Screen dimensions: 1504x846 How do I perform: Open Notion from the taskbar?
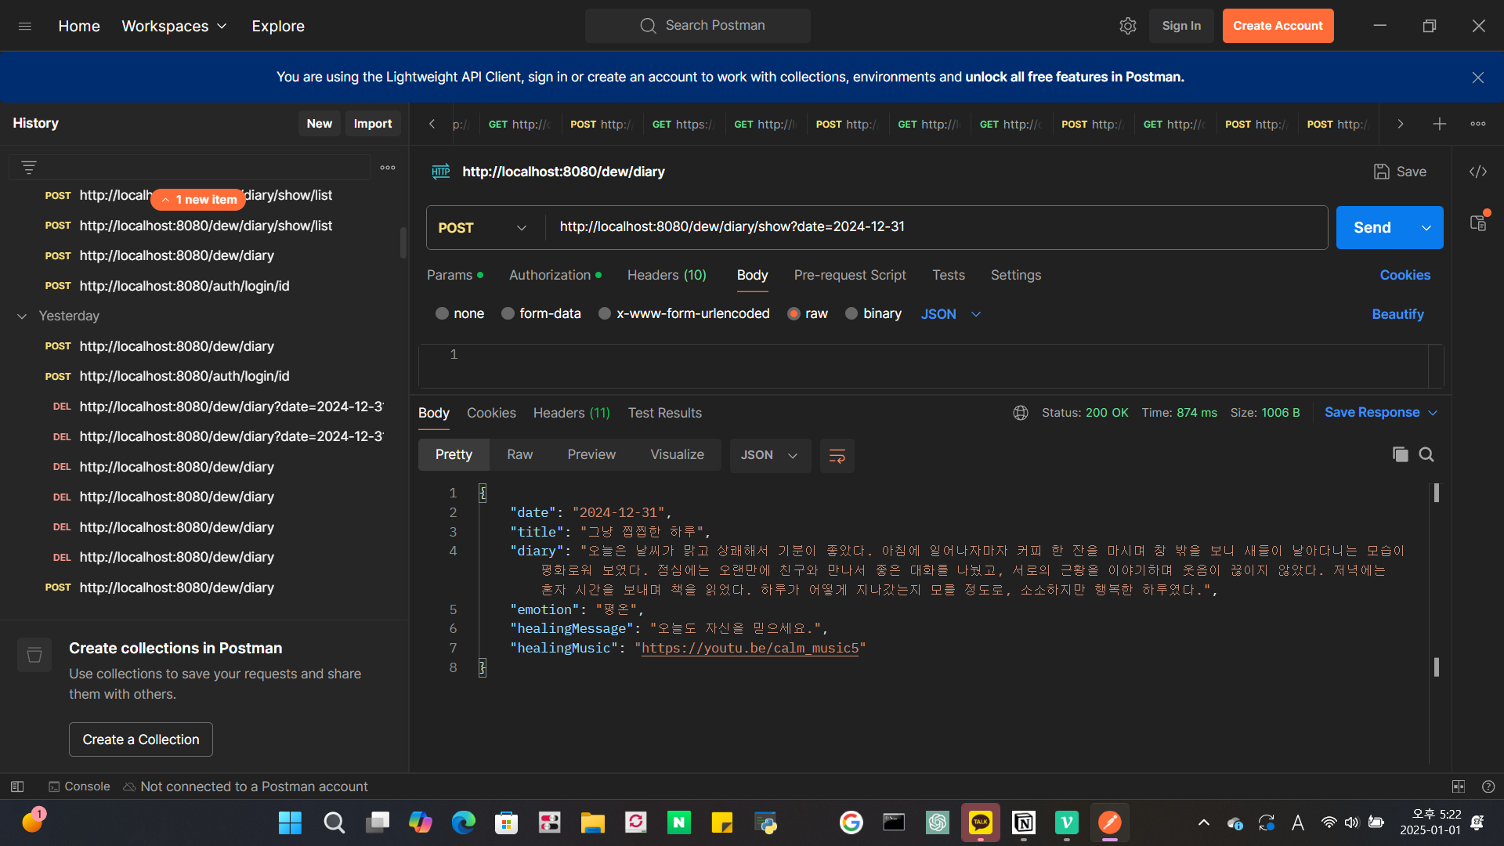[x=1024, y=822]
